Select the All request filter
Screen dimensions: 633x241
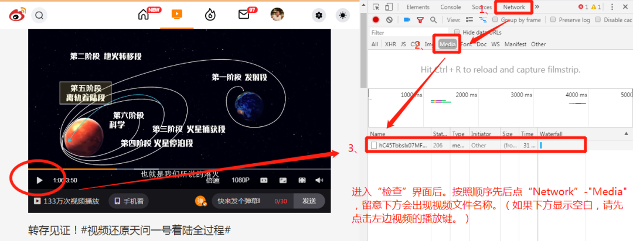point(375,44)
